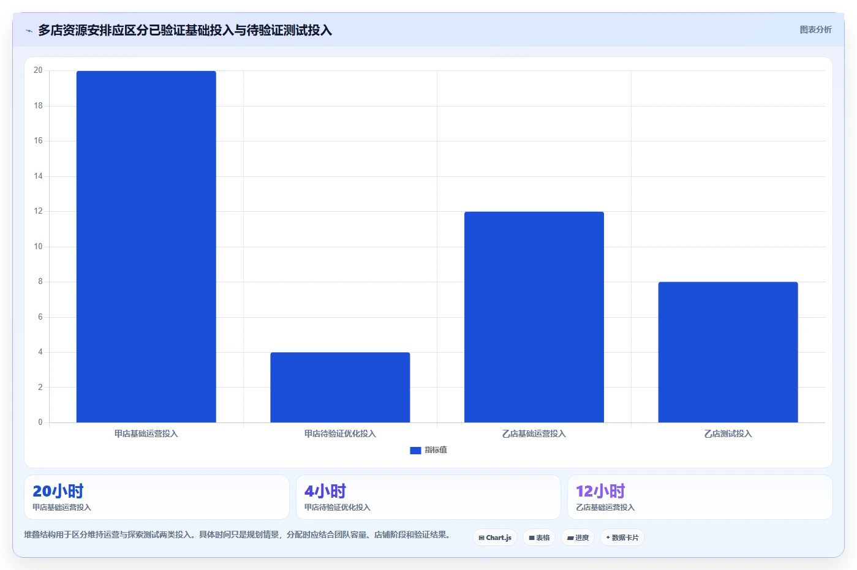
Task: Click axis label 乙店测试投入
Action: point(728,433)
